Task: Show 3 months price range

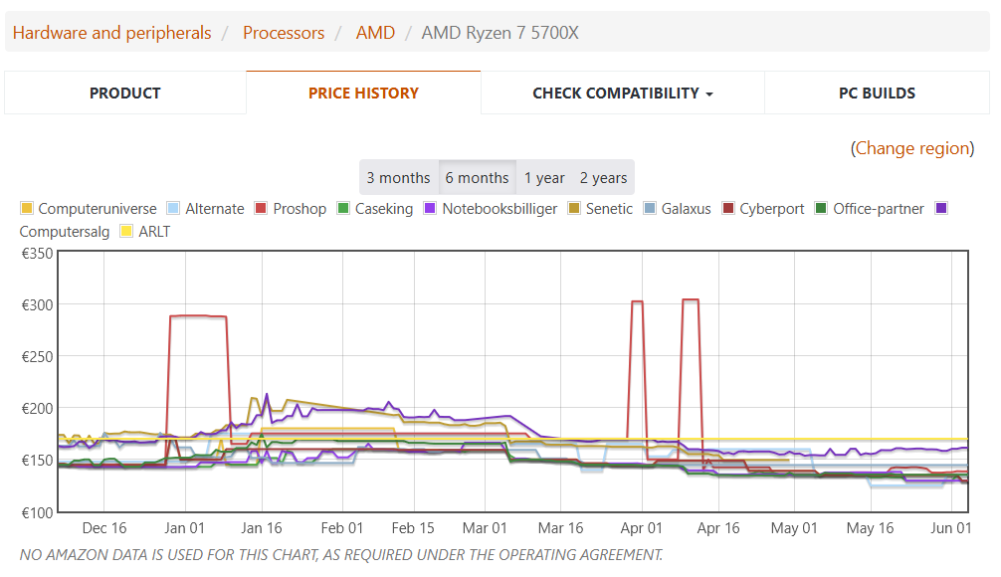Action: (x=398, y=177)
